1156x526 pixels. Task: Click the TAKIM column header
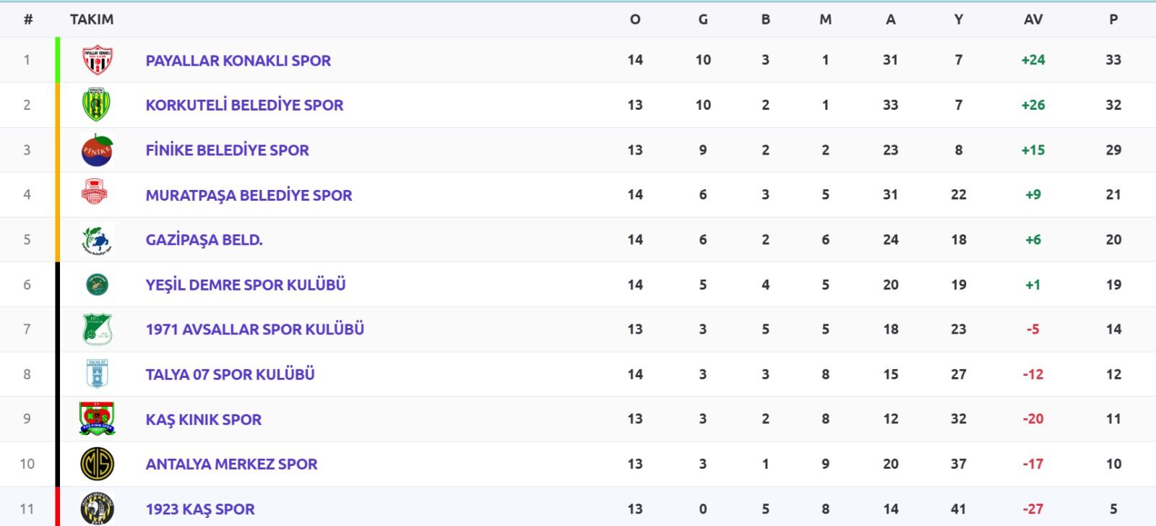(x=92, y=20)
